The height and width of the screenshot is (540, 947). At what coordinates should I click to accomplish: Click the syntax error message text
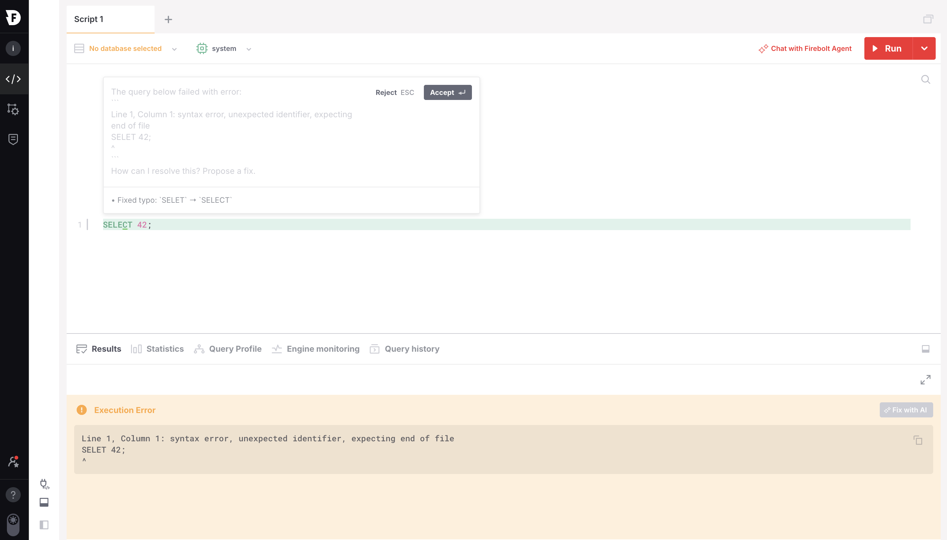tap(268, 438)
